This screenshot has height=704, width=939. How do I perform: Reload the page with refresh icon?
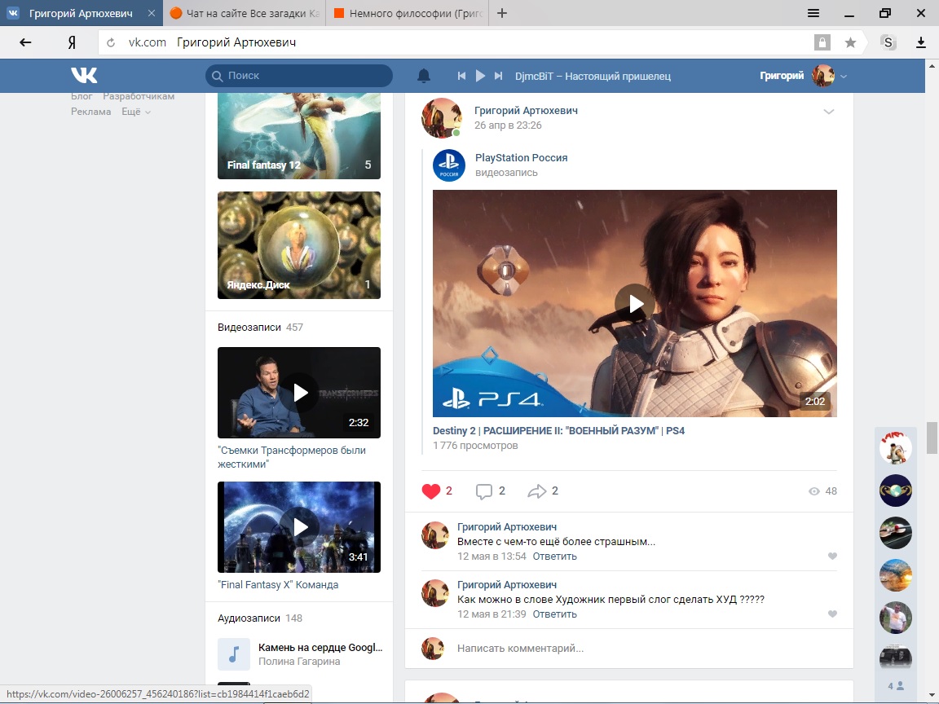click(x=111, y=42)
